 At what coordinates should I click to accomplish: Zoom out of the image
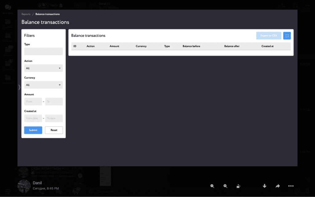coord(212,186)
